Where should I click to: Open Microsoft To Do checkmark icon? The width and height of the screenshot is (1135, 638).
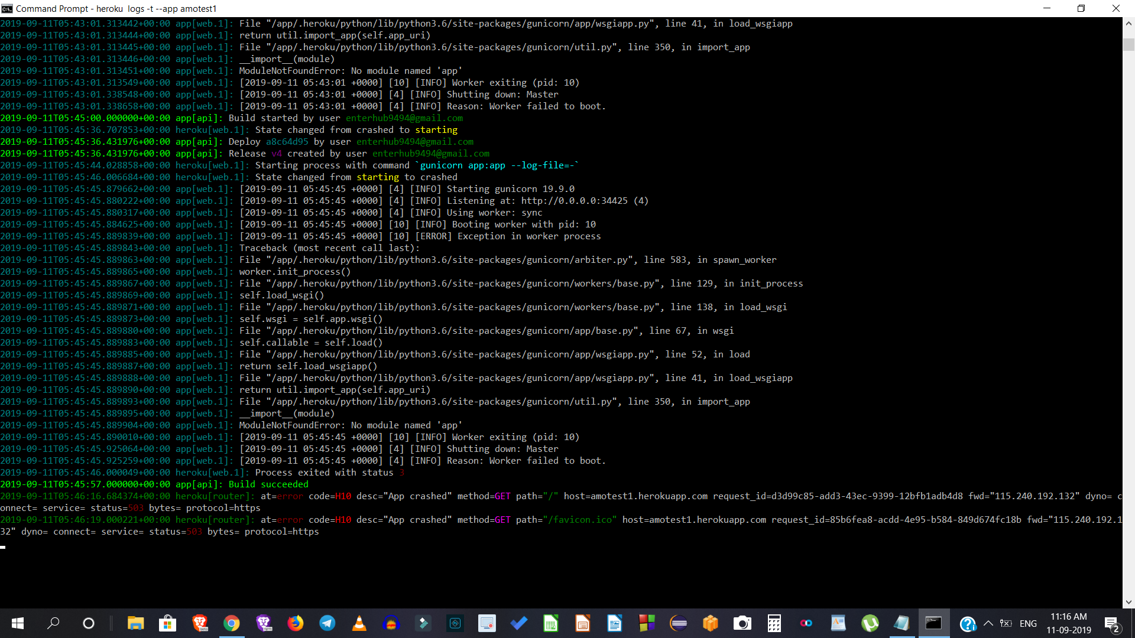519,623
